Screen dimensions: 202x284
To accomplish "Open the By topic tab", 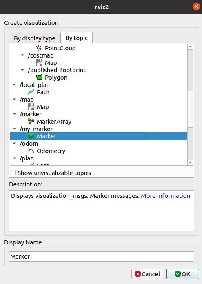I will click(76, 38).
